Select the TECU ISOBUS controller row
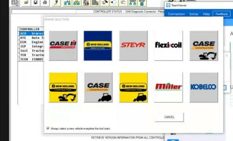 [31, 59]
